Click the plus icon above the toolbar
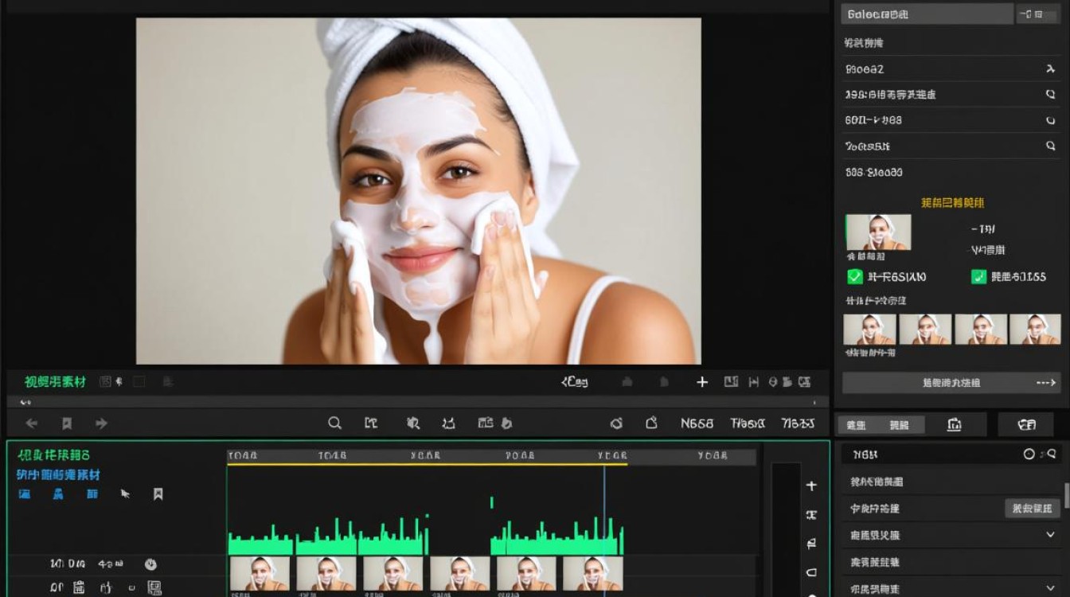 (702, 382)
